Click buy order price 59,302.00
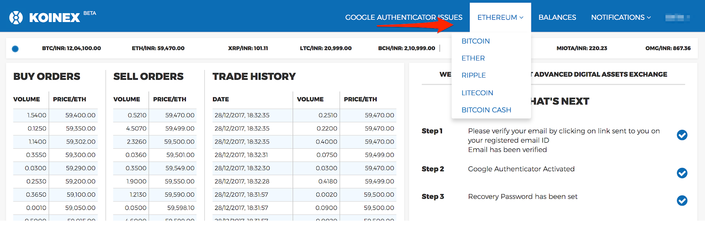Viewport: 705px width, 232px height. (x=81, y=142)
